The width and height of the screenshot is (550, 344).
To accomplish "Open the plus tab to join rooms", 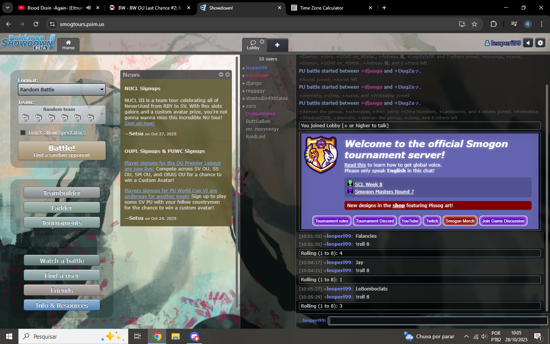I will 277,45.
